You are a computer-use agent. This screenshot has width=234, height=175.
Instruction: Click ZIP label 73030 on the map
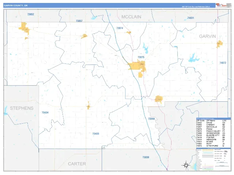coord(146,157)
